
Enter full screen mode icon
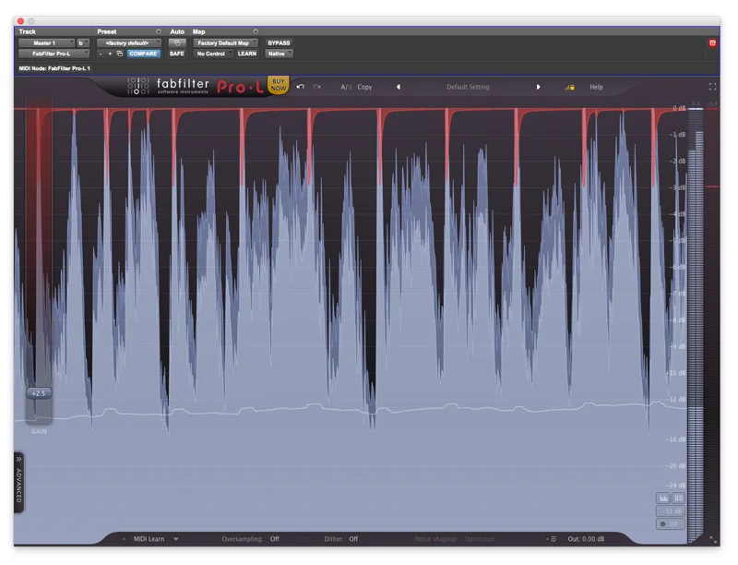(x=712, y=87)
